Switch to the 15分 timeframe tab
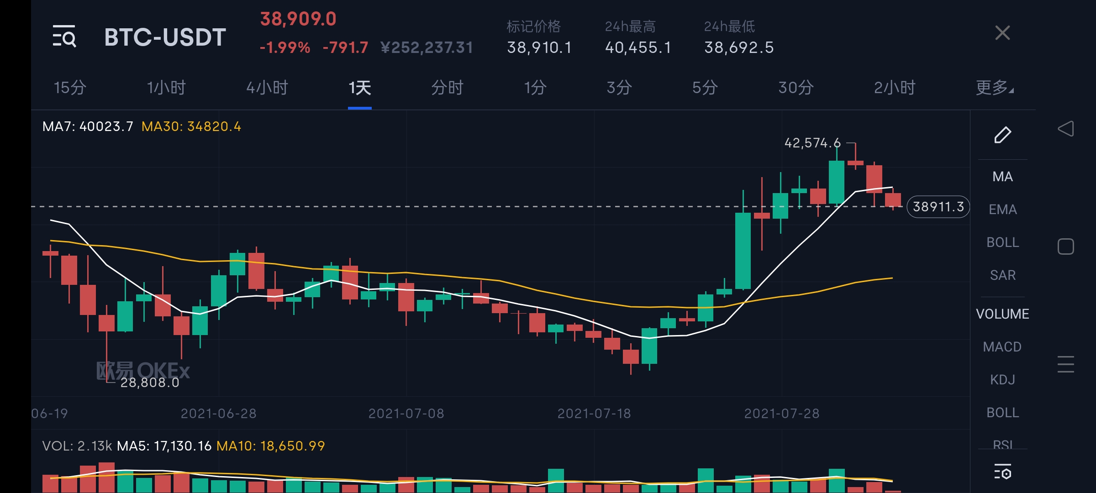The height and width of the screenshot is (493, 1096). (x=70, y=88)
